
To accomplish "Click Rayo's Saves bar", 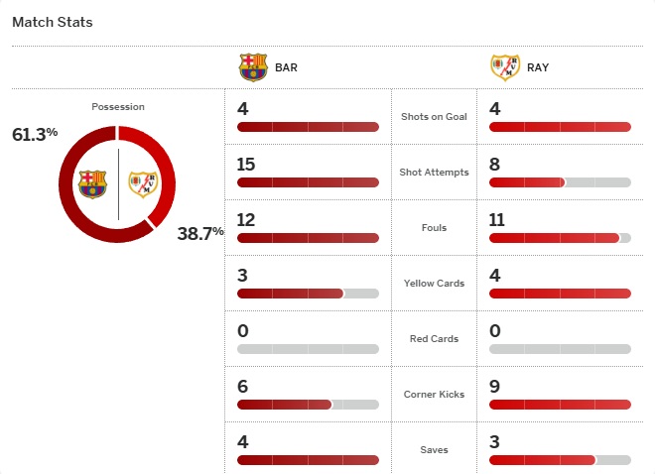I will (x=560, y=460).
